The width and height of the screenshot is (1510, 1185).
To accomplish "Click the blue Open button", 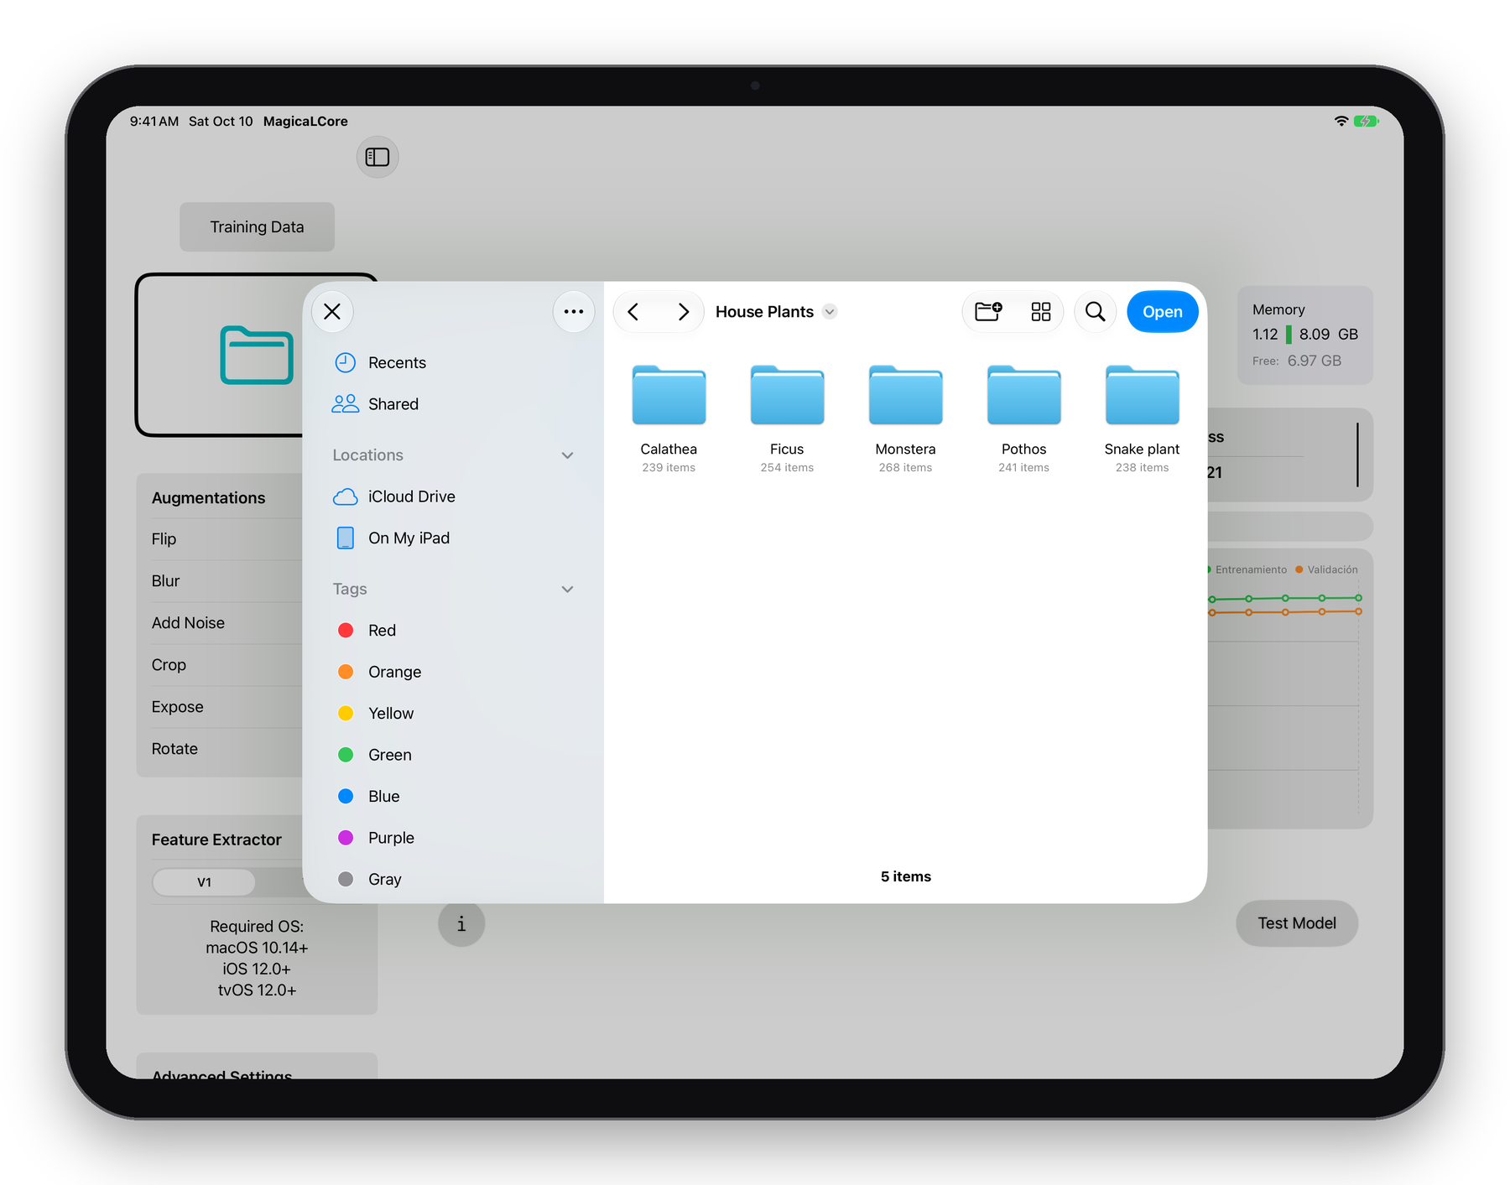I will coord(1163,312).
